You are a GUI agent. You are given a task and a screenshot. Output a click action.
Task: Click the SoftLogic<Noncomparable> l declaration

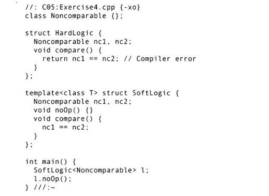point(91,170)
